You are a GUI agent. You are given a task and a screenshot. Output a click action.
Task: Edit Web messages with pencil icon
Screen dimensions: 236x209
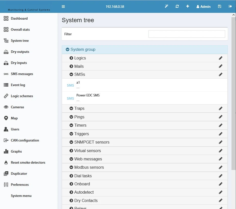click(221, 159)
